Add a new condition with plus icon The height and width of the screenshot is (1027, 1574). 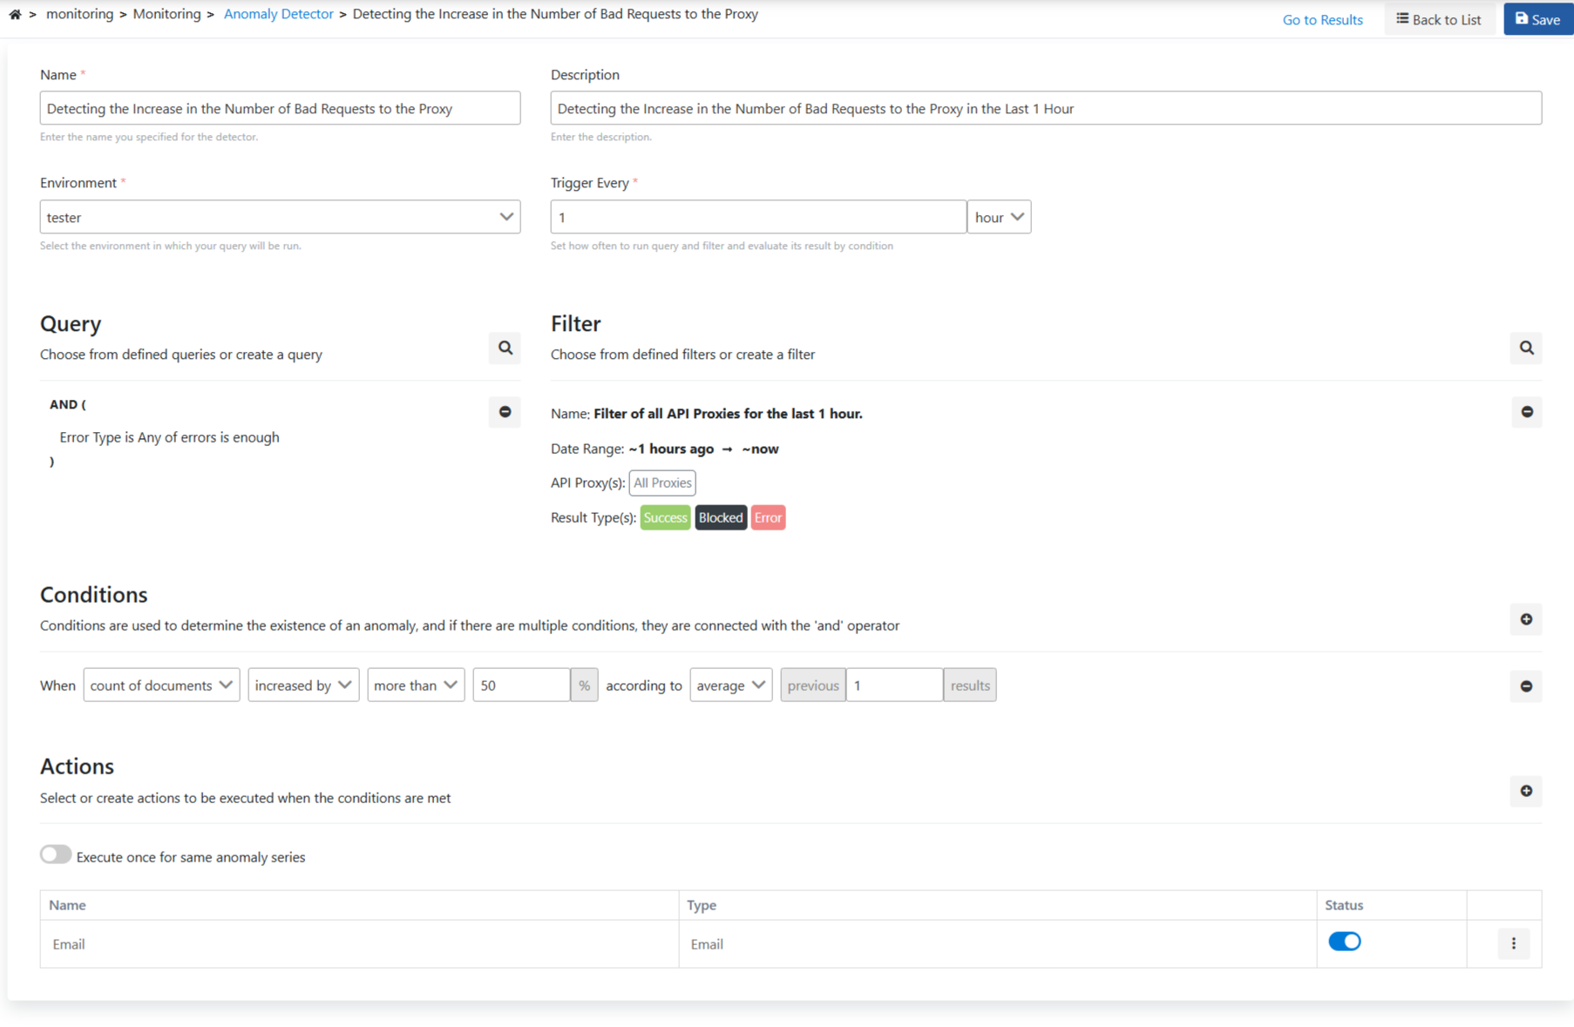pyautogui.click(x=1525, y=619)
